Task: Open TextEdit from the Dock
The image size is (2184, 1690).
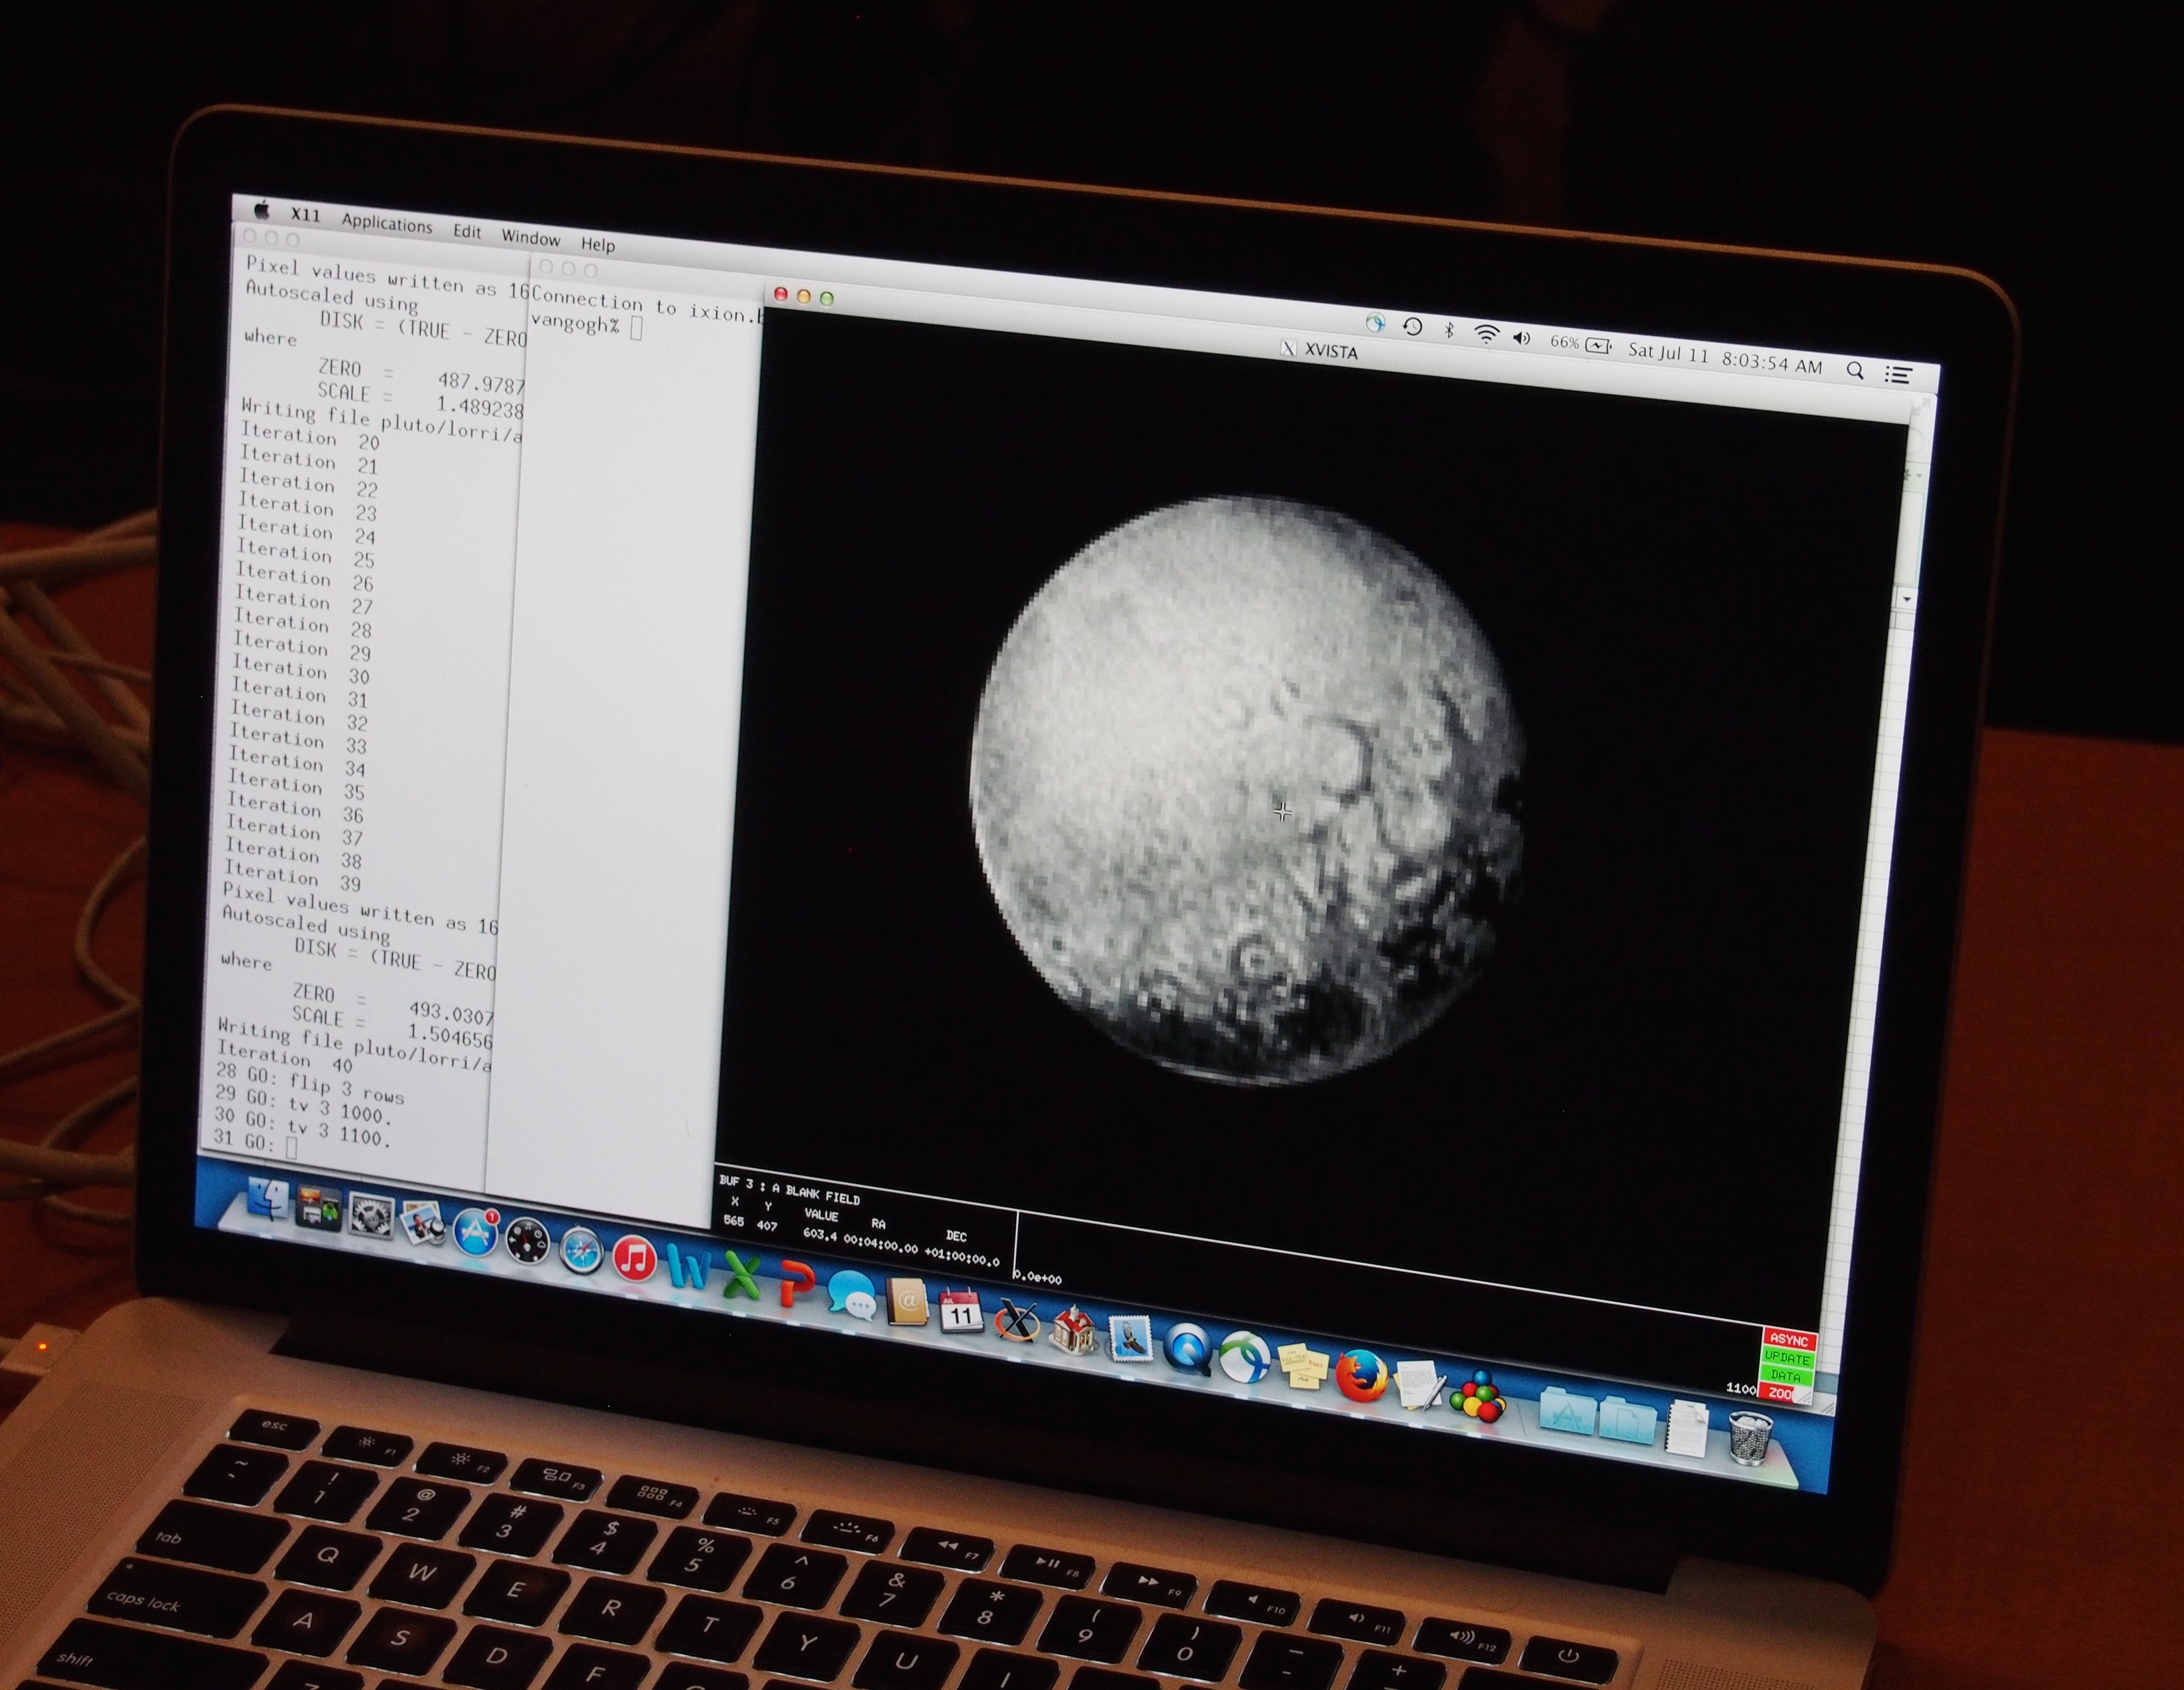Action: [x=1420, y=1386]
